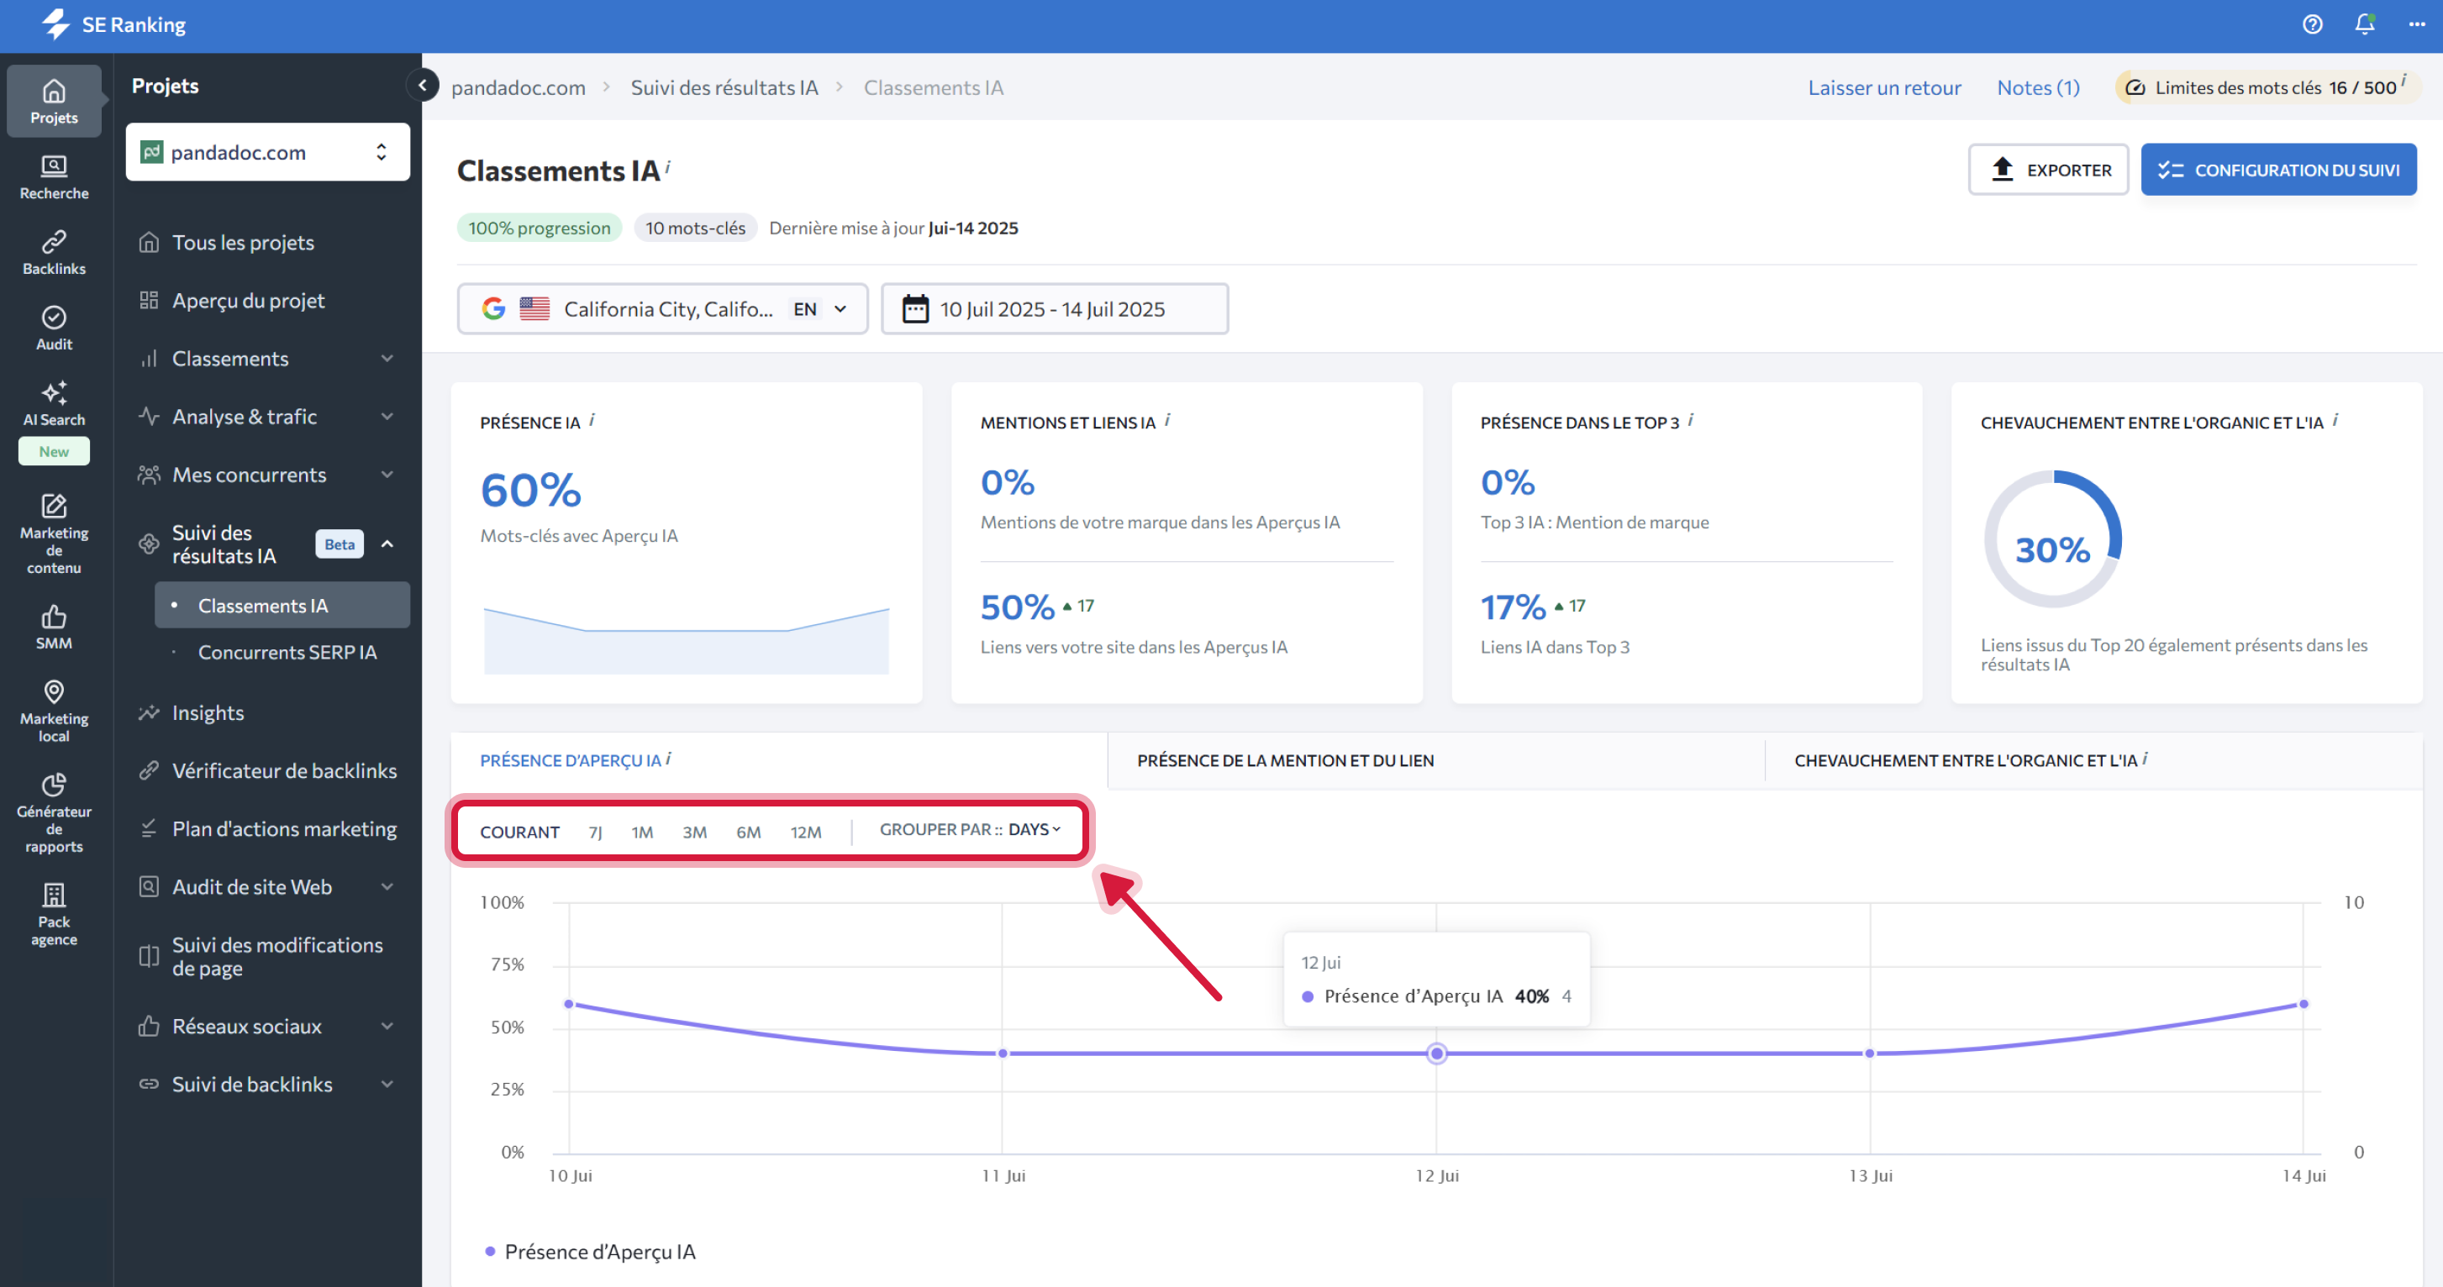The width and height of the screenshot is (2443, 1287).
Task: Click the info icon next to Classements IA title
Action: 667,167
